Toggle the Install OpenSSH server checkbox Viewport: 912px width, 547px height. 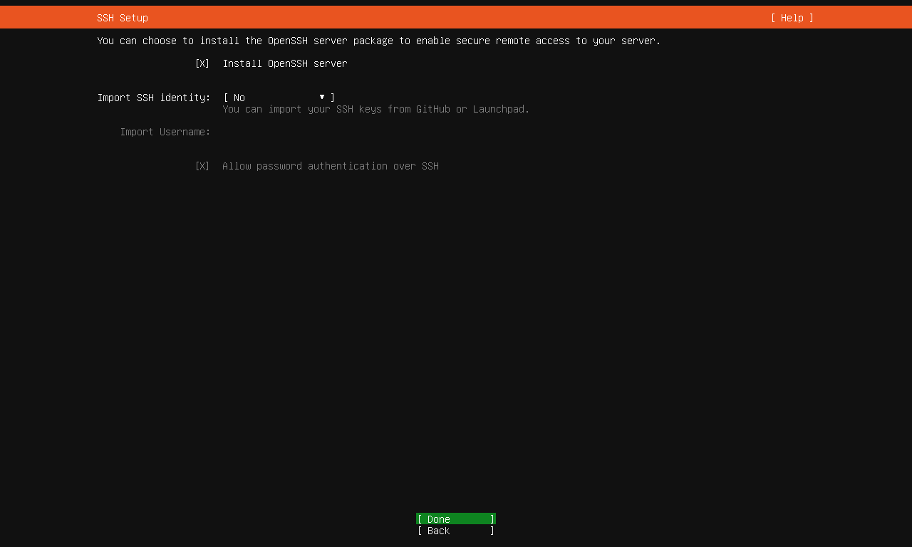point(202,63)
